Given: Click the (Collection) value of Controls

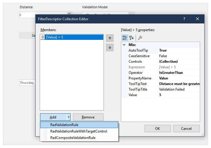Looking at the screenshot, I should pos(179,62).
